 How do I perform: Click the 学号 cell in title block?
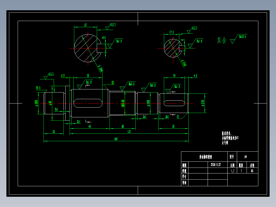[x=185, y=176]
